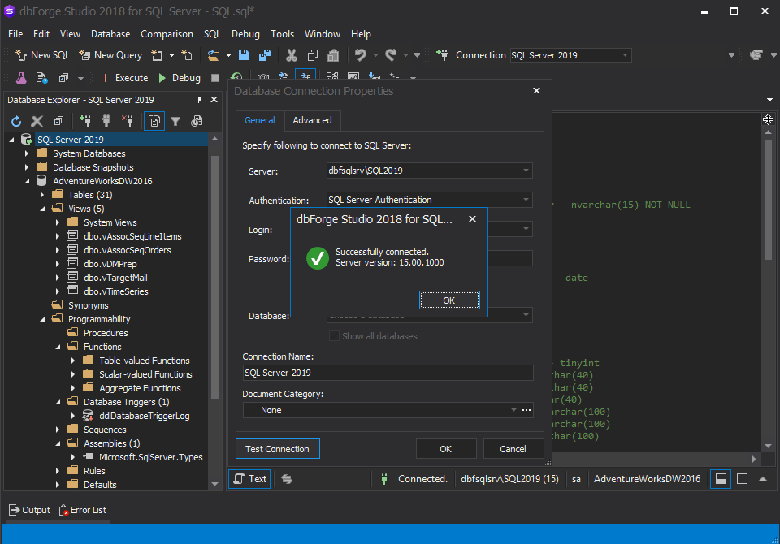
Task: Collapse the SQL Server 2019 root node
Action: tap(12, 140)
